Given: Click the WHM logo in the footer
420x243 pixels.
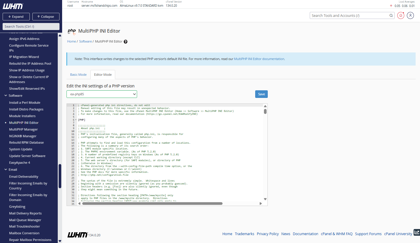Looking at the screenshot, I should (x=77, y=235).
